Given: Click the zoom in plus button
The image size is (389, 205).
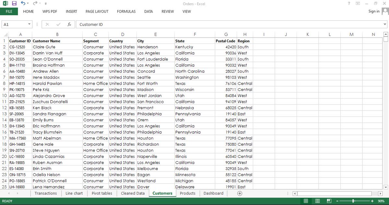Looking at the screenshot, I should [371, 201].
